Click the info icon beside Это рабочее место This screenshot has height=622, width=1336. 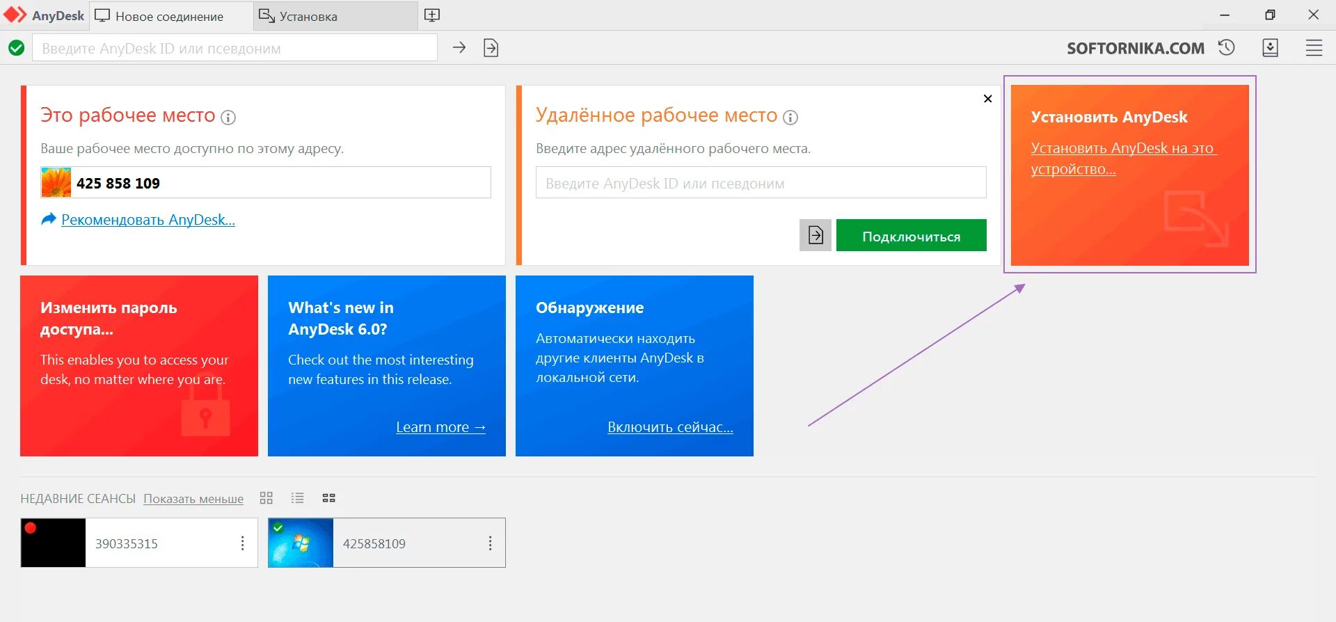[x=228, y=118]
